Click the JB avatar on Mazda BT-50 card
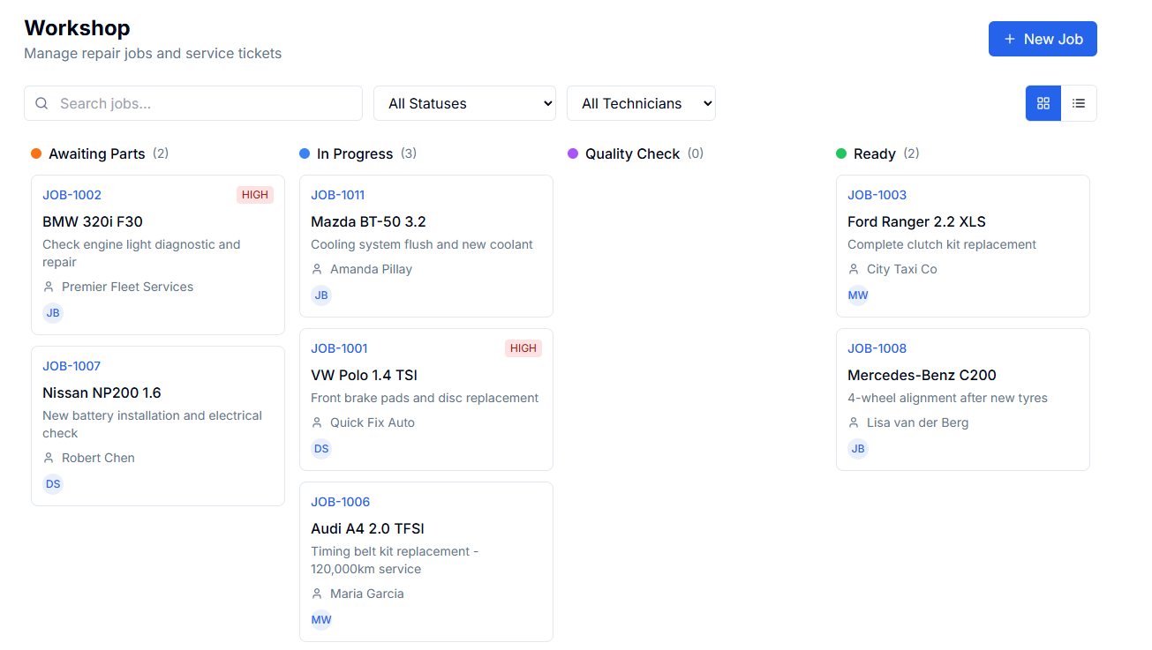The image size is (1152, 650). point(321,295)
